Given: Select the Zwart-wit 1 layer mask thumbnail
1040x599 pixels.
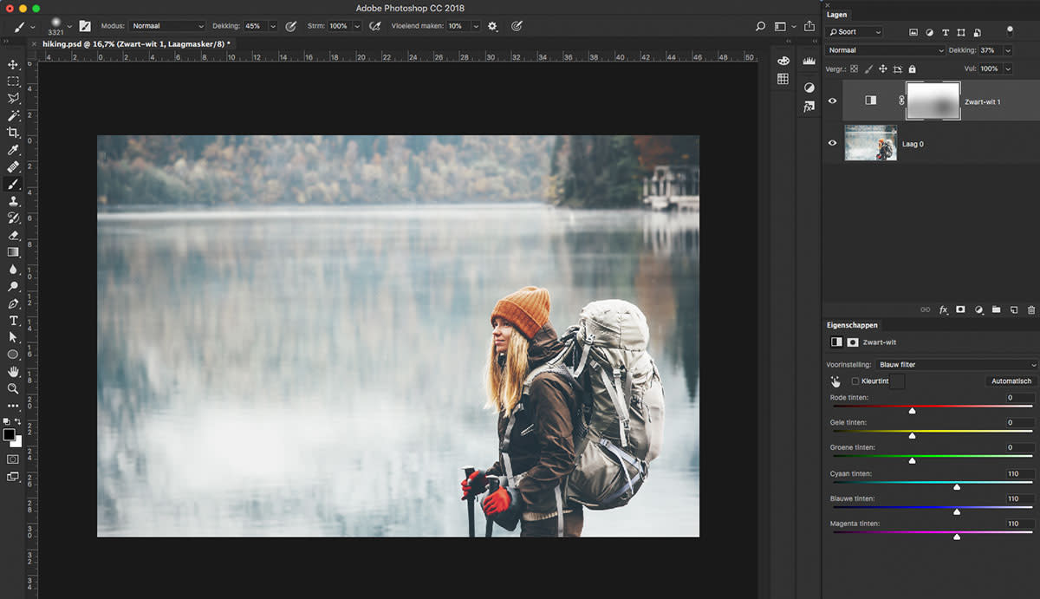Looking at the screenshot, I should (933, 101).
